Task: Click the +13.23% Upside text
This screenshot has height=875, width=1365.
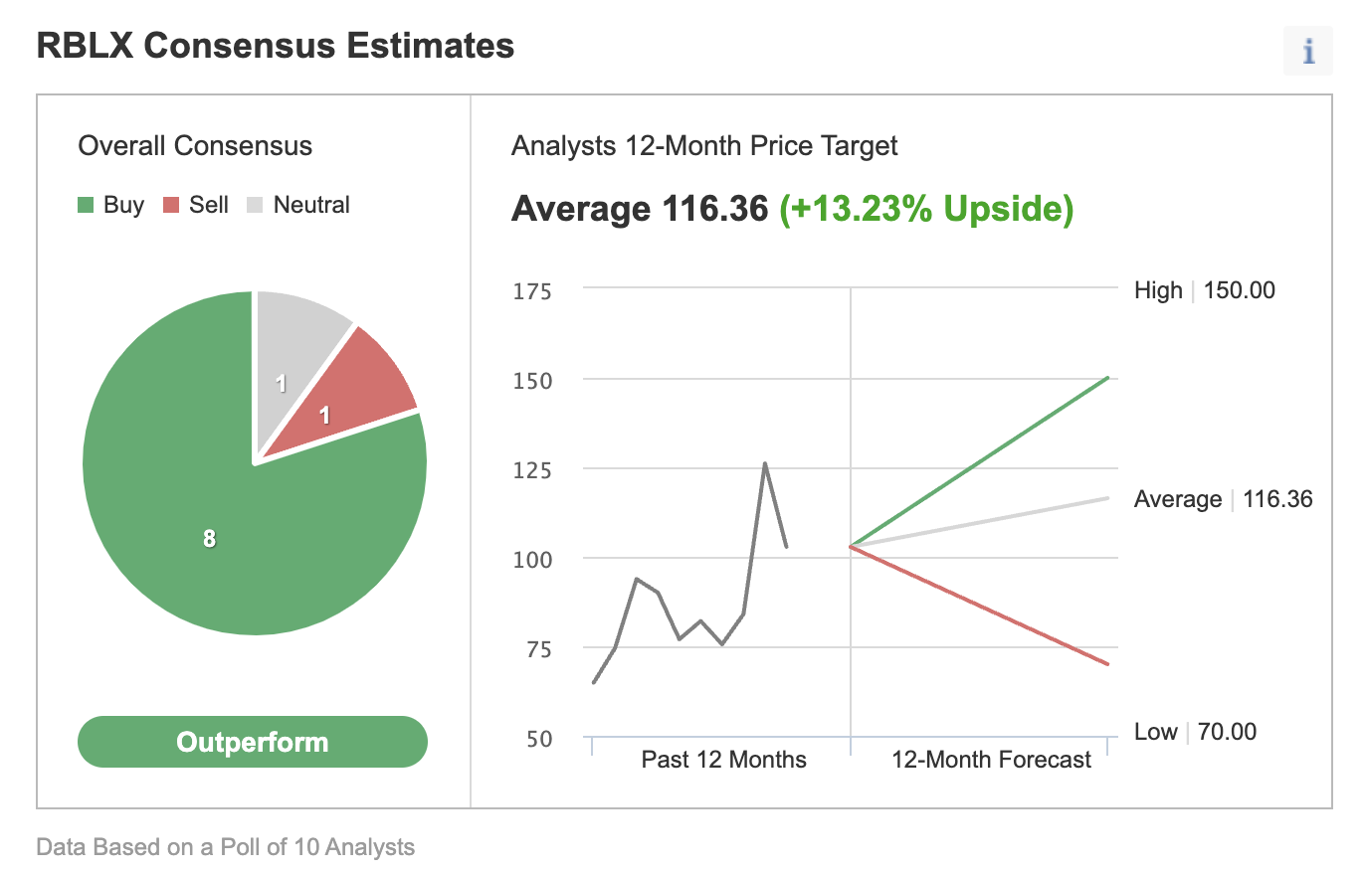Action: click(925, 209)
